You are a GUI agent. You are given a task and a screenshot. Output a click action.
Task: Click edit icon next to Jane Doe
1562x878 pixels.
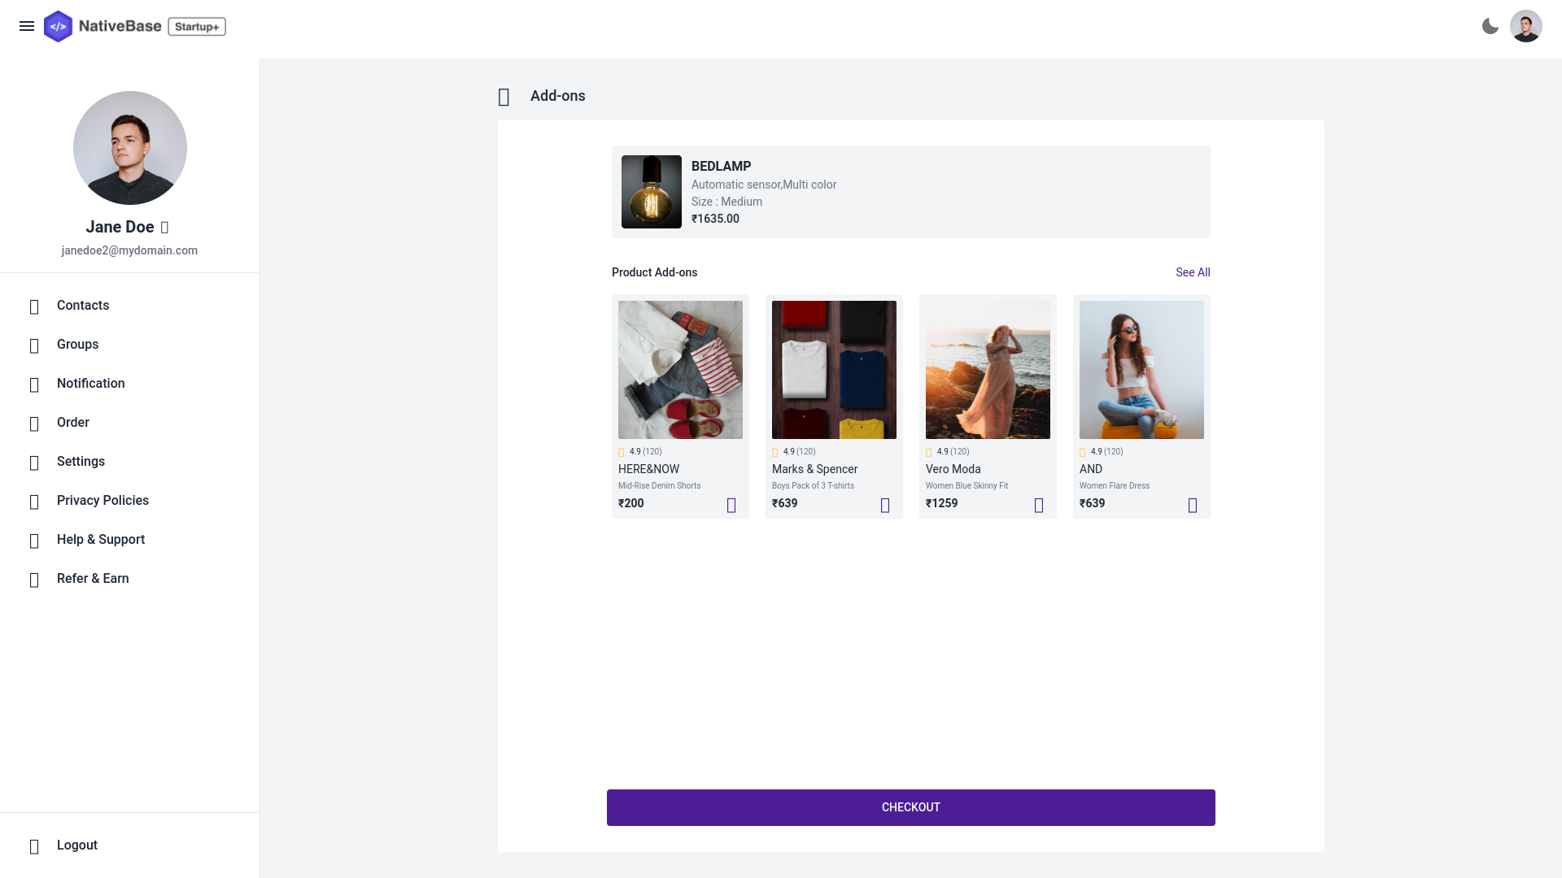click(164, 228)
